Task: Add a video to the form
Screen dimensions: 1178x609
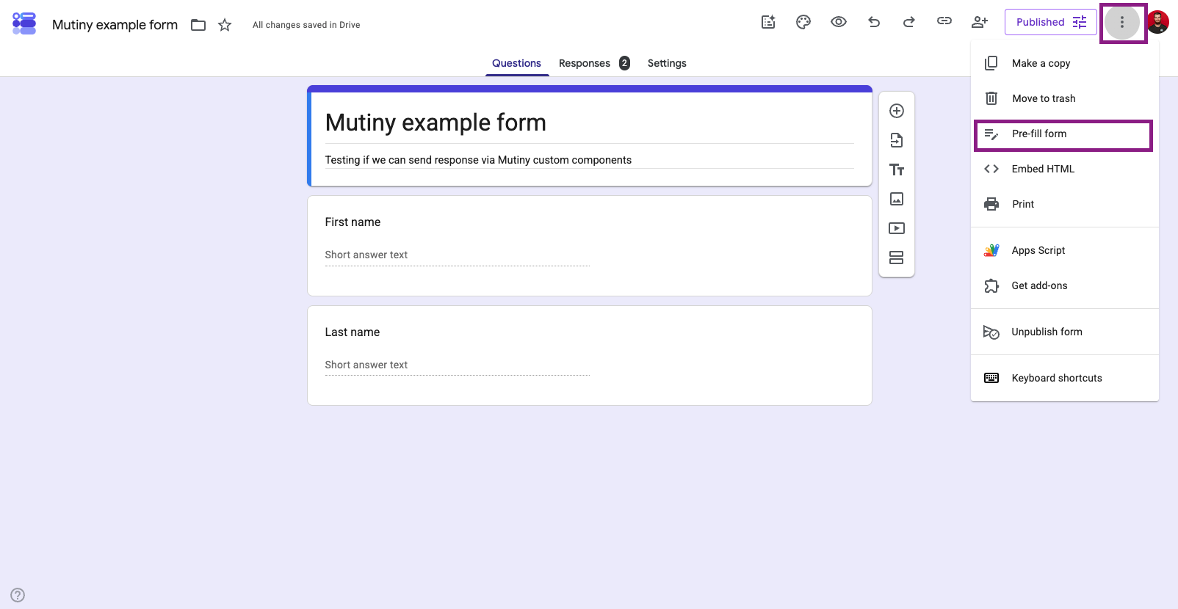Action: pyautogui.click(x=897, y=228)
